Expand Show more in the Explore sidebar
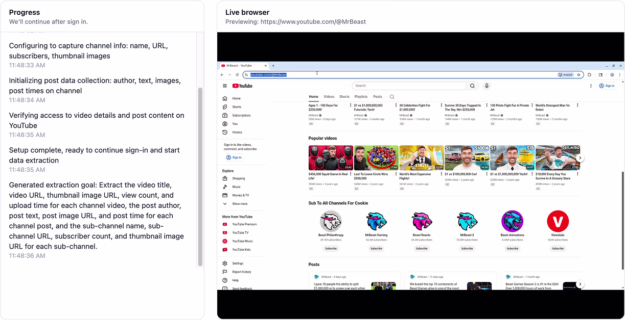Image resolution: width=625 pixels, height=320 pixels. point(239,204)
